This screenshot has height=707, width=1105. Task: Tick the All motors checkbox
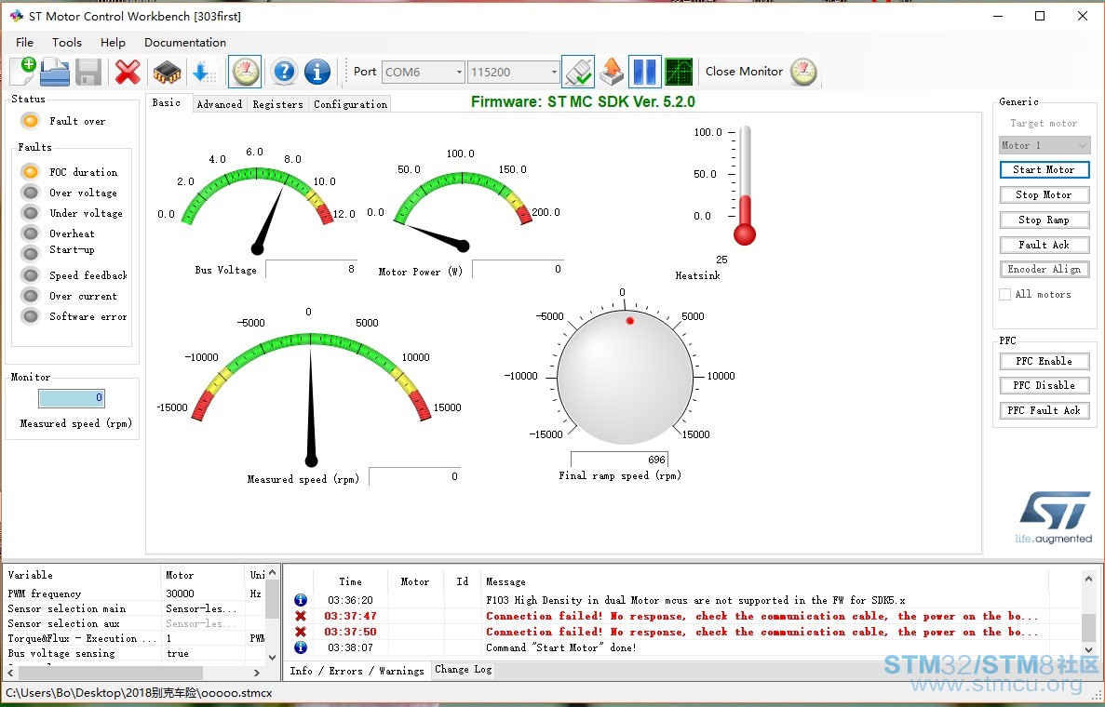pos(1005,294)
